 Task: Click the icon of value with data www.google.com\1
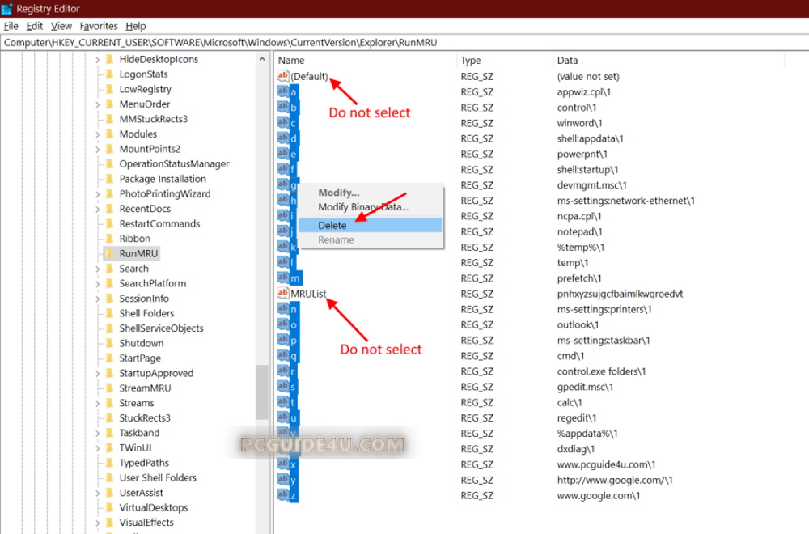(282, 495)
